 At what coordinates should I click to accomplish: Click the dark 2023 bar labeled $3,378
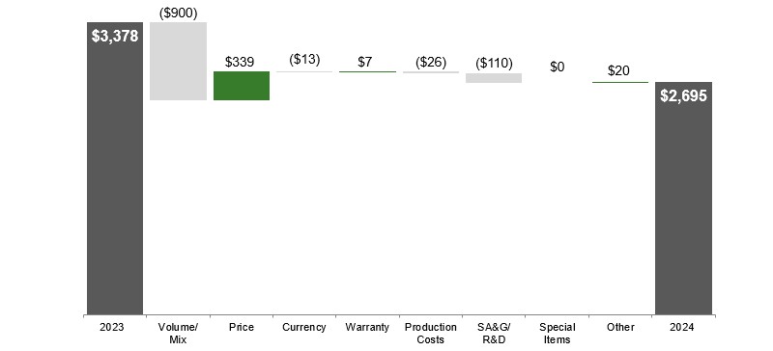point(115,169)
